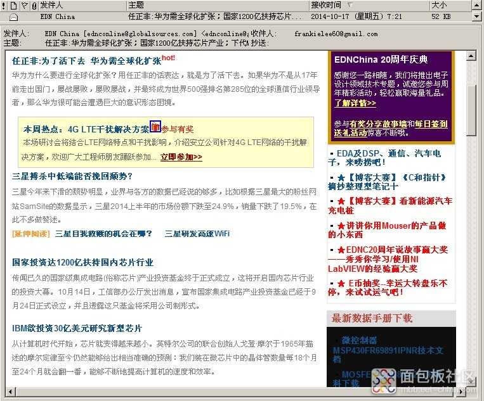This screenshot has width=484, height=401.
Task: Click the item type page icon column header
Action: tap(13, 5)
